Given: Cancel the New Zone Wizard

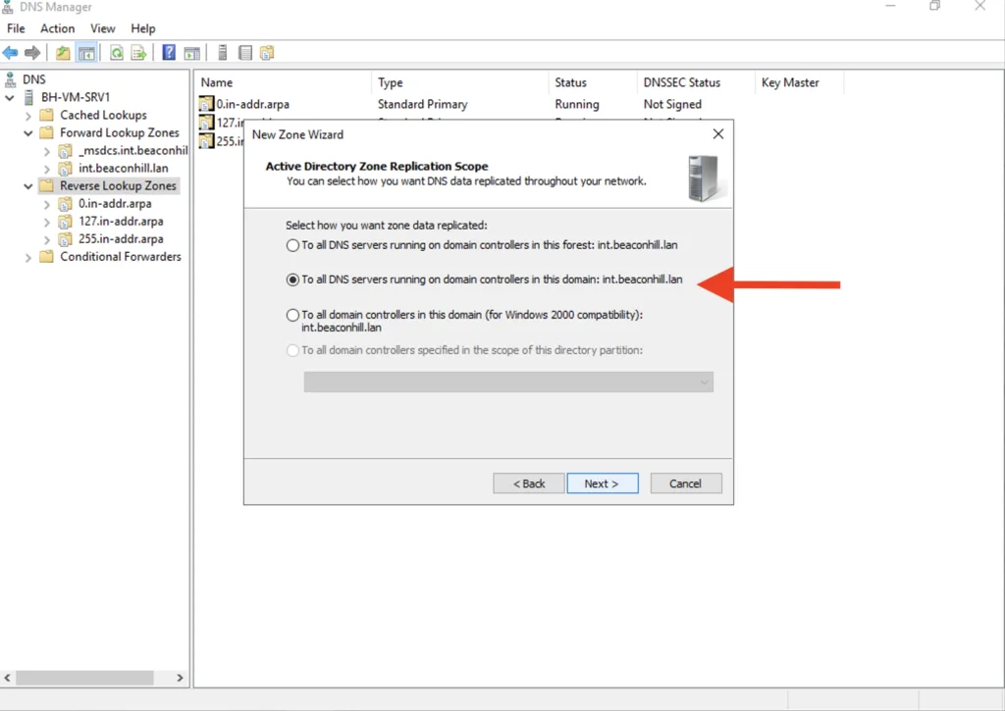Looking at the screenshot, I should tap(686, 483).
